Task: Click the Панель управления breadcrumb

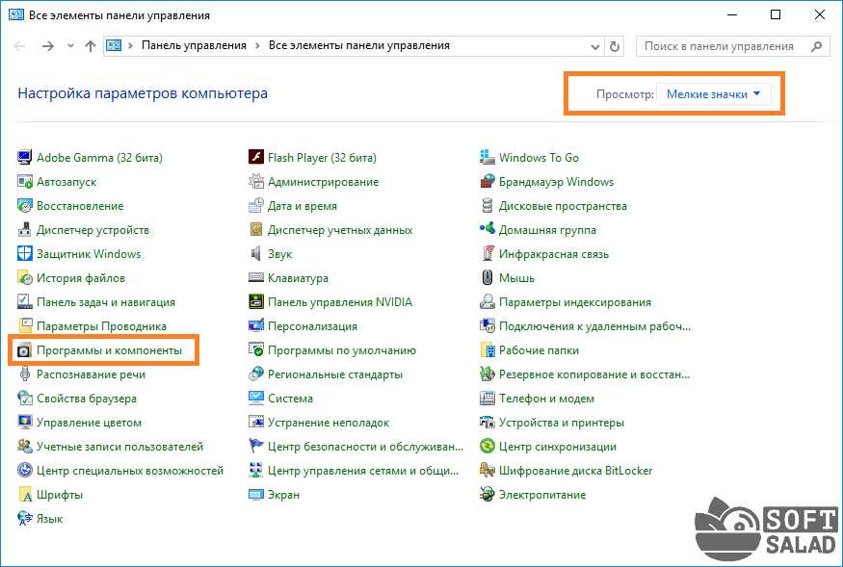Action: pyautogui.click(x=194, y=45)
